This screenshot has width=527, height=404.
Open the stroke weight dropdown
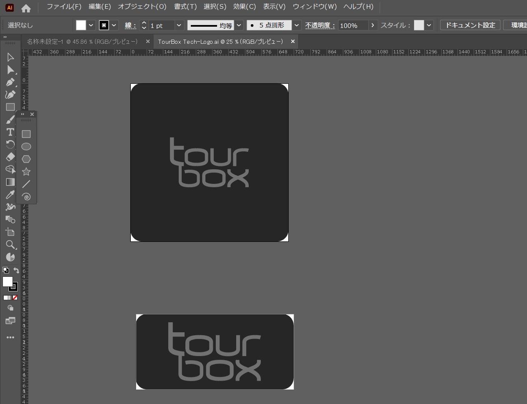pyautogui.click(x=179, y=25)
